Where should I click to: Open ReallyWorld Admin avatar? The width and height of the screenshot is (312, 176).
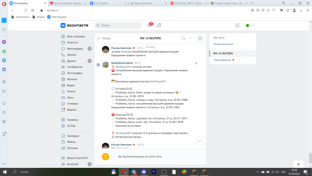(x=105, y=65)
